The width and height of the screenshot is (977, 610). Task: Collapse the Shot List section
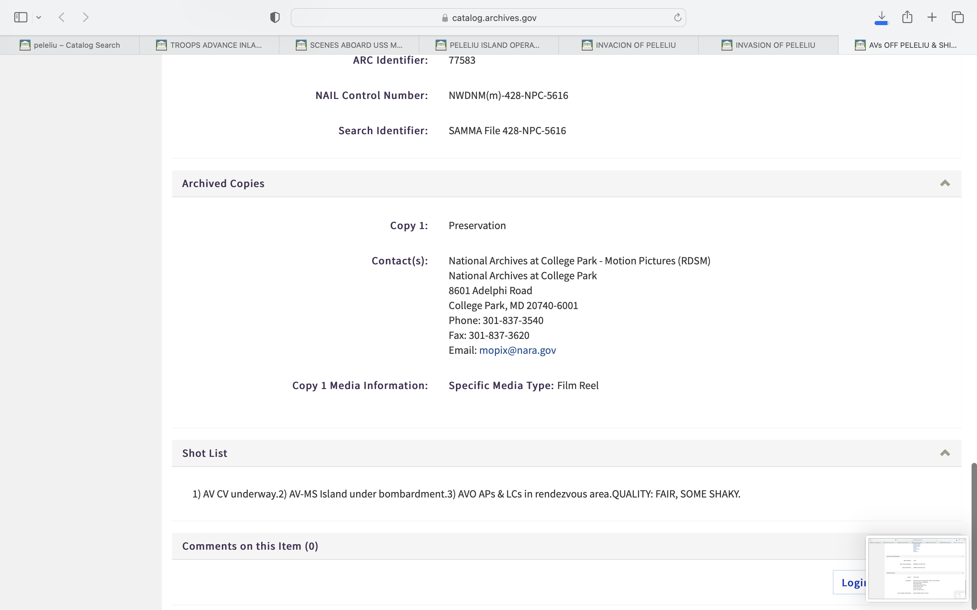(x=945, y=453)
